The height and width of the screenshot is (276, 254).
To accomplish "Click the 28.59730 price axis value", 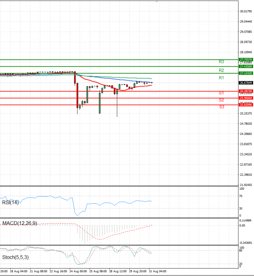I will click(246, 42).
